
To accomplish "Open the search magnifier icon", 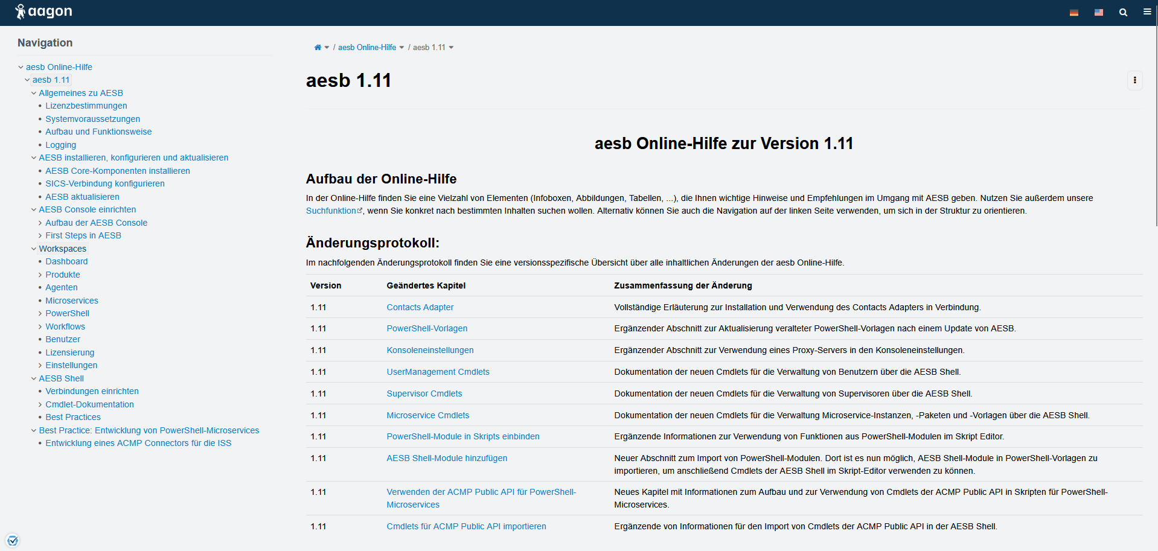I will [x=1123, y=12].
